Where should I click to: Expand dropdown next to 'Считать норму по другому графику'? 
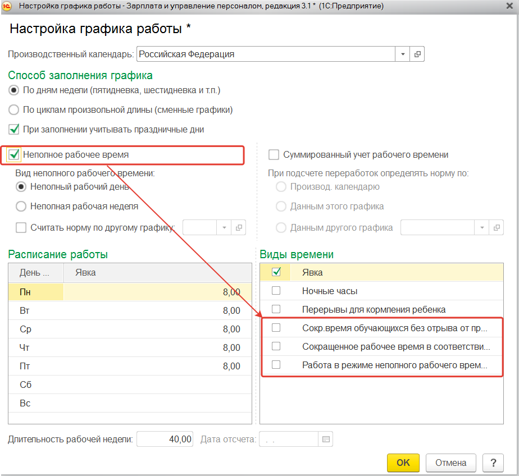pos(224,227)
